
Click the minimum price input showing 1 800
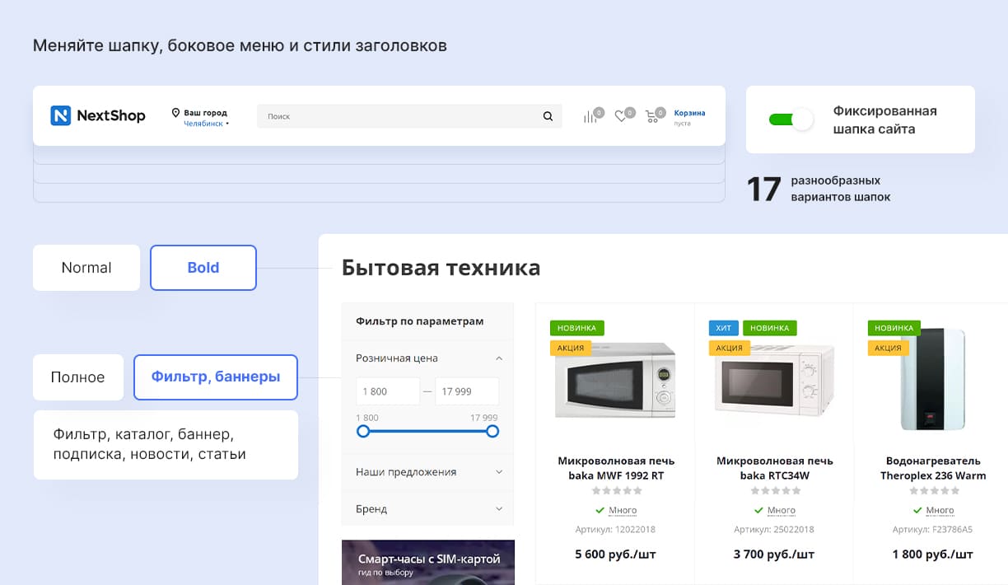coord(387,391)
